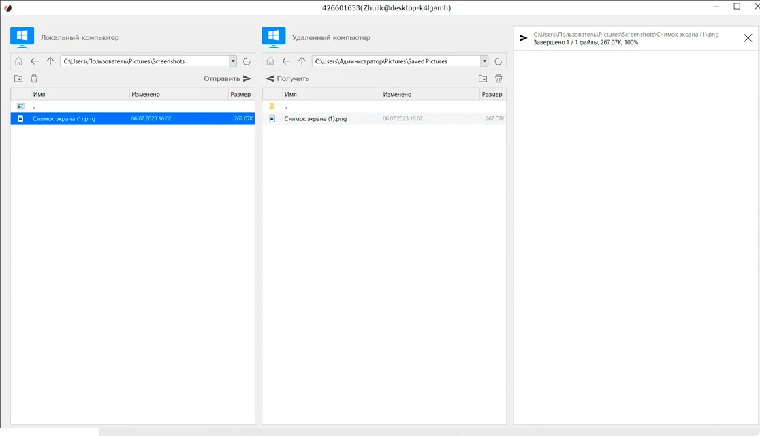Delete selected file in local panel

(34, 79)
